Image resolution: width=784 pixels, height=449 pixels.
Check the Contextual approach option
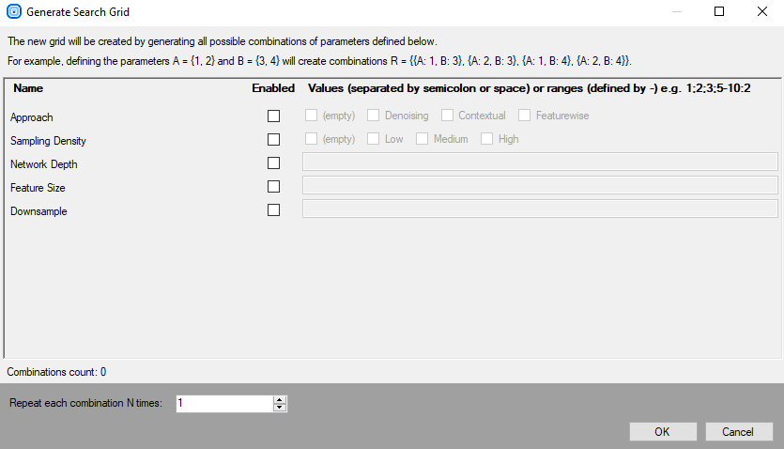coord(447,116)
